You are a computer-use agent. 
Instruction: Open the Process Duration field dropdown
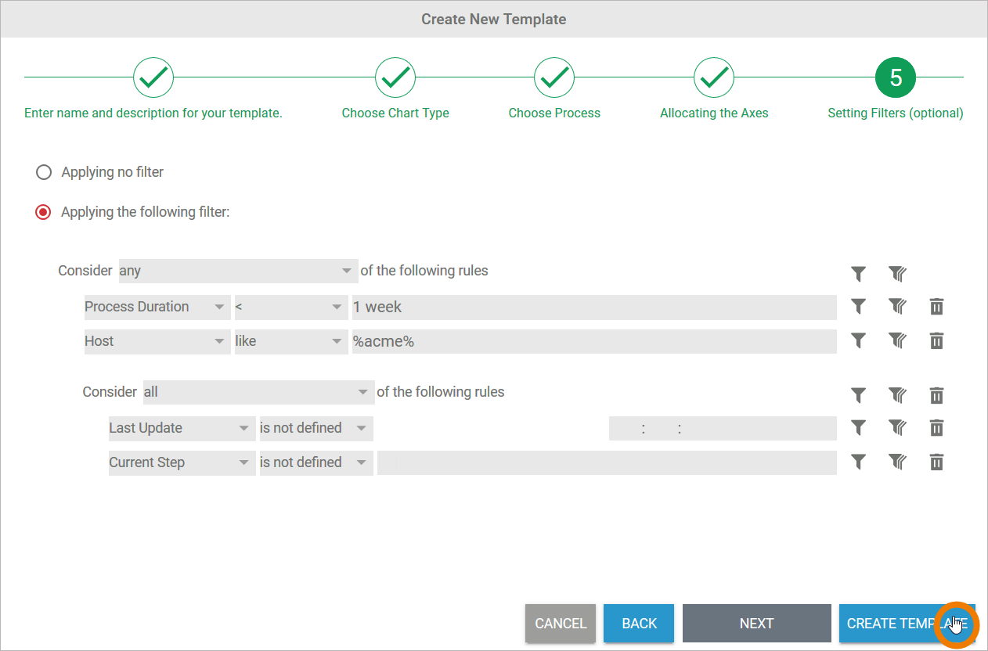coord(157,307)
